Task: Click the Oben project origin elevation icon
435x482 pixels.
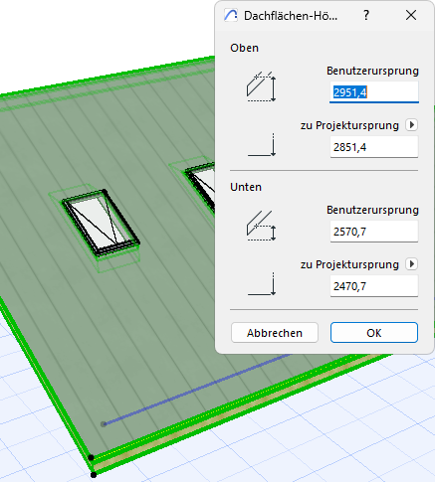Action: point(262,145)
